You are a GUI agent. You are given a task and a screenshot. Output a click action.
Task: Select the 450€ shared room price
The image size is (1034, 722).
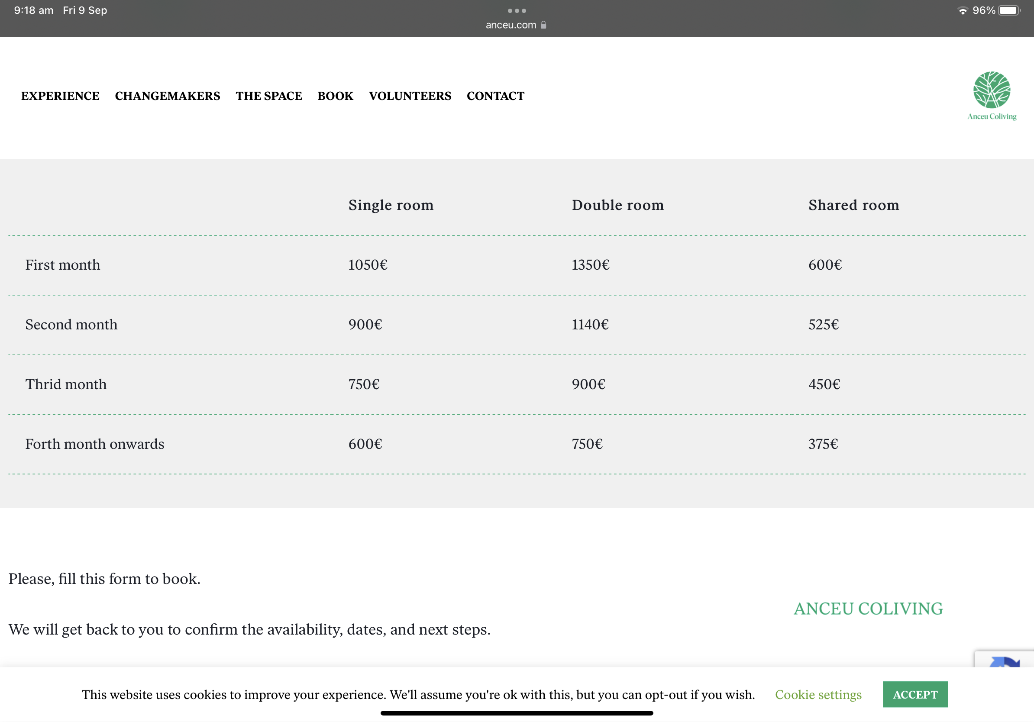(824, 384)
